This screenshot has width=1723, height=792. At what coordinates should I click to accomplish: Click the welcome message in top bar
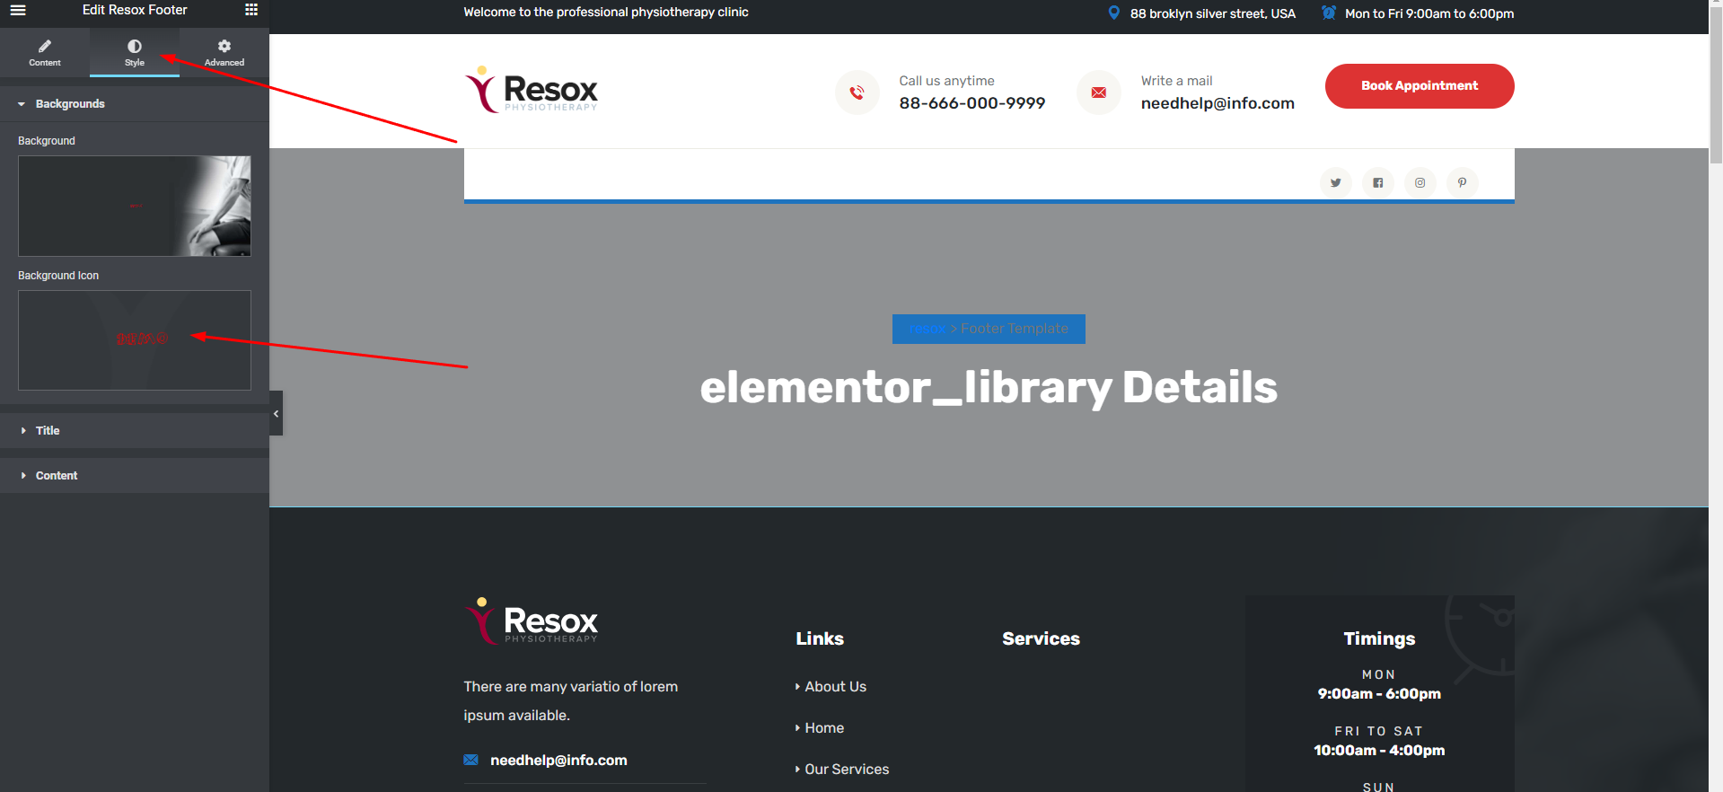pos(606,12)
